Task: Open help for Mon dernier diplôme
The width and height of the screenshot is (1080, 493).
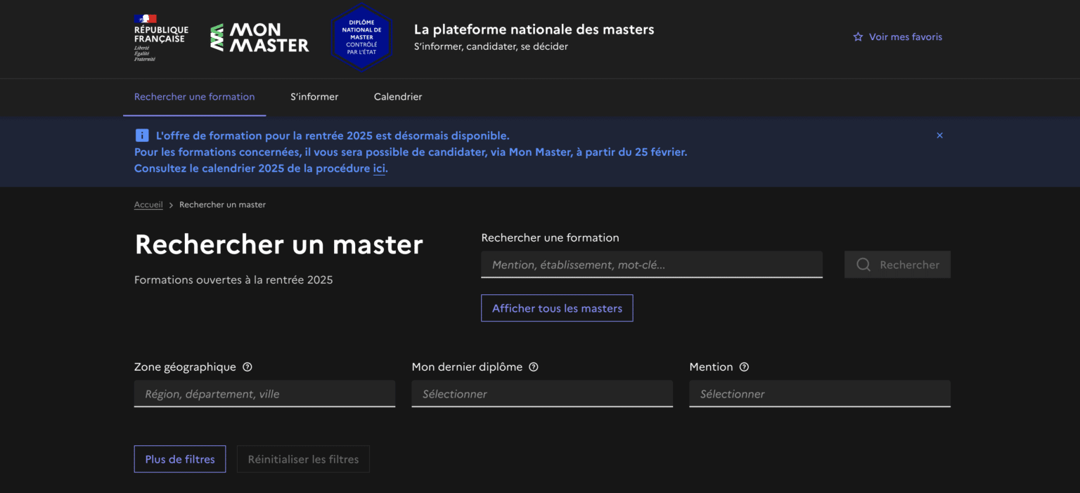Action: pyautogui.click(x=533, y=366)
